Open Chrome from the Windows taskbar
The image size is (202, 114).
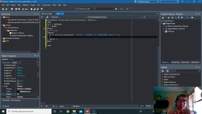point(68,111)
